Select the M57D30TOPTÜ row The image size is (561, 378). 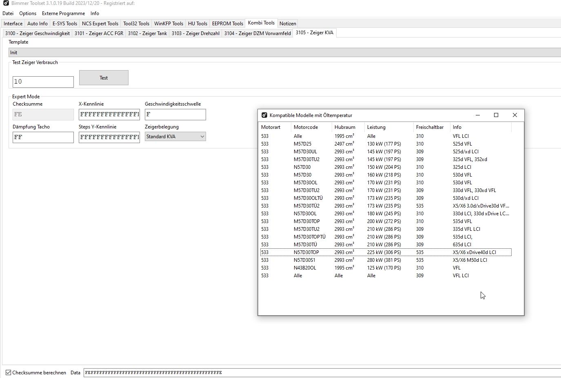(386, 237)
